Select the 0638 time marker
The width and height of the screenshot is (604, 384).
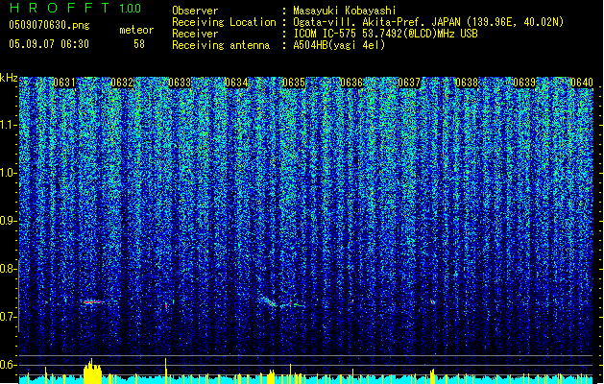click(x=467, y=83)
